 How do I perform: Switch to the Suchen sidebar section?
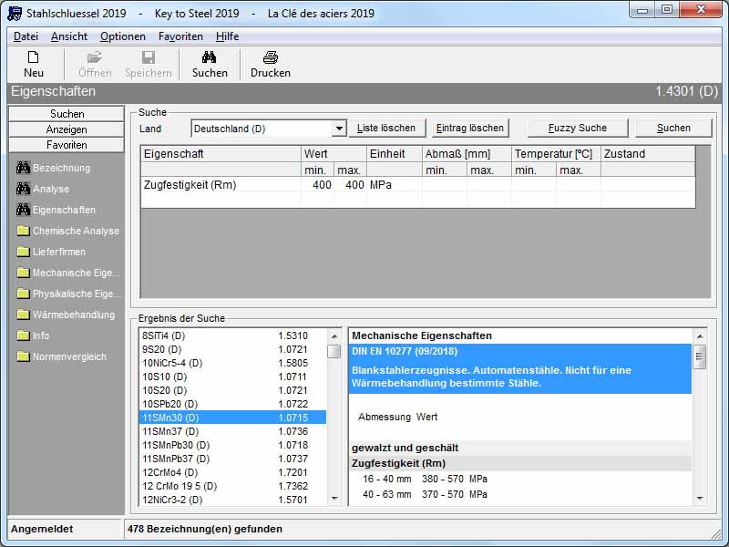[x=67, y=114]
